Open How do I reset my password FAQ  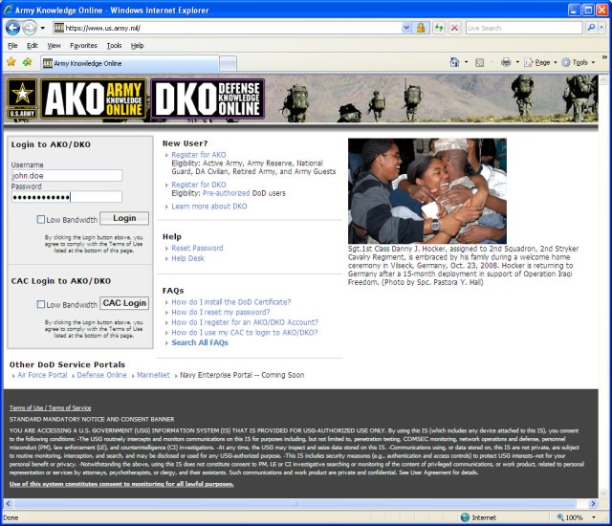click(221, 312)
